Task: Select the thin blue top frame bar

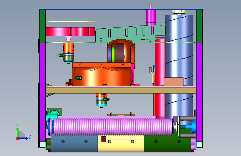Action: point(121,10)
